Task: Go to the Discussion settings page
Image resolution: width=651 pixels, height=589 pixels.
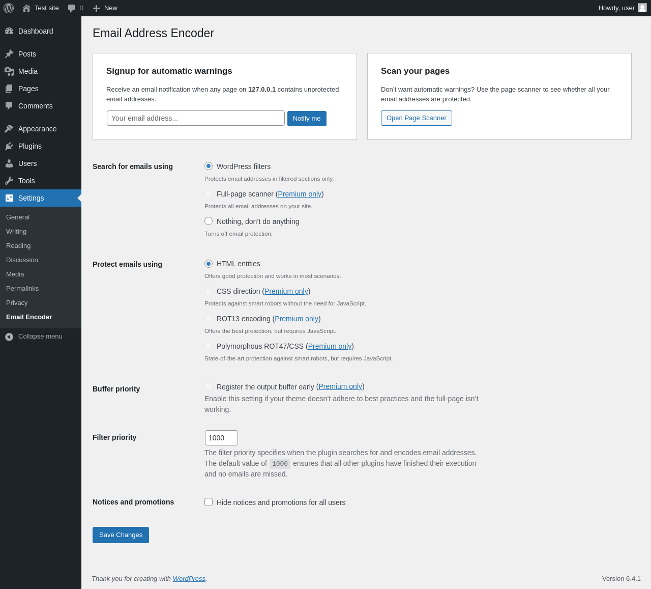Action: coord(22,260)
